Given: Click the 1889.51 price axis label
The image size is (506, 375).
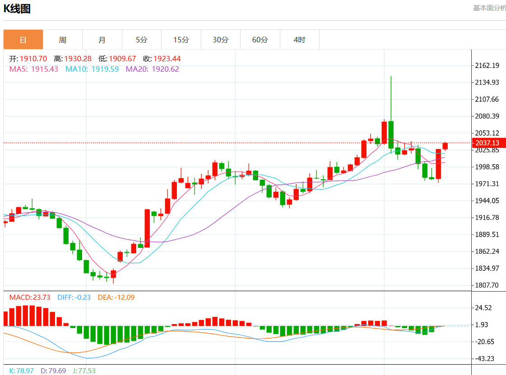Looking at the screenshot, I should pos(487,234).
